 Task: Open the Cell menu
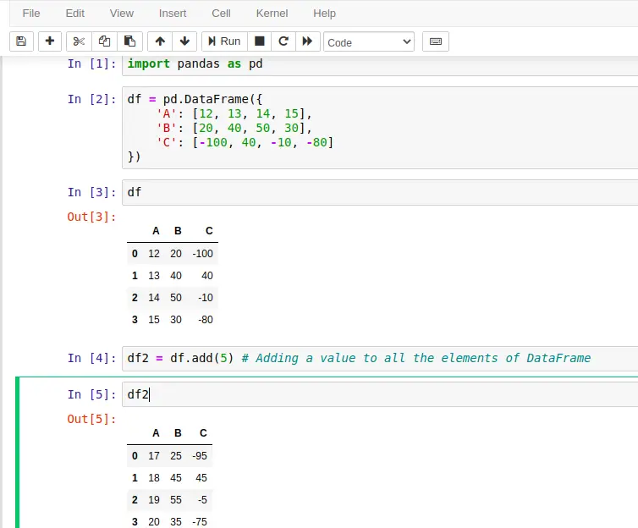click(221, 14)
